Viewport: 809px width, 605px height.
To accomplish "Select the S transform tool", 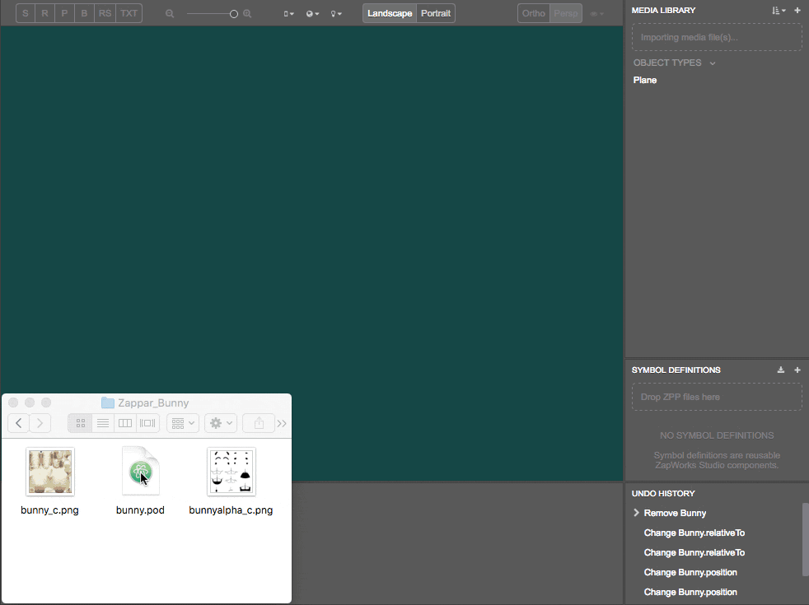I will click(26, 13).
